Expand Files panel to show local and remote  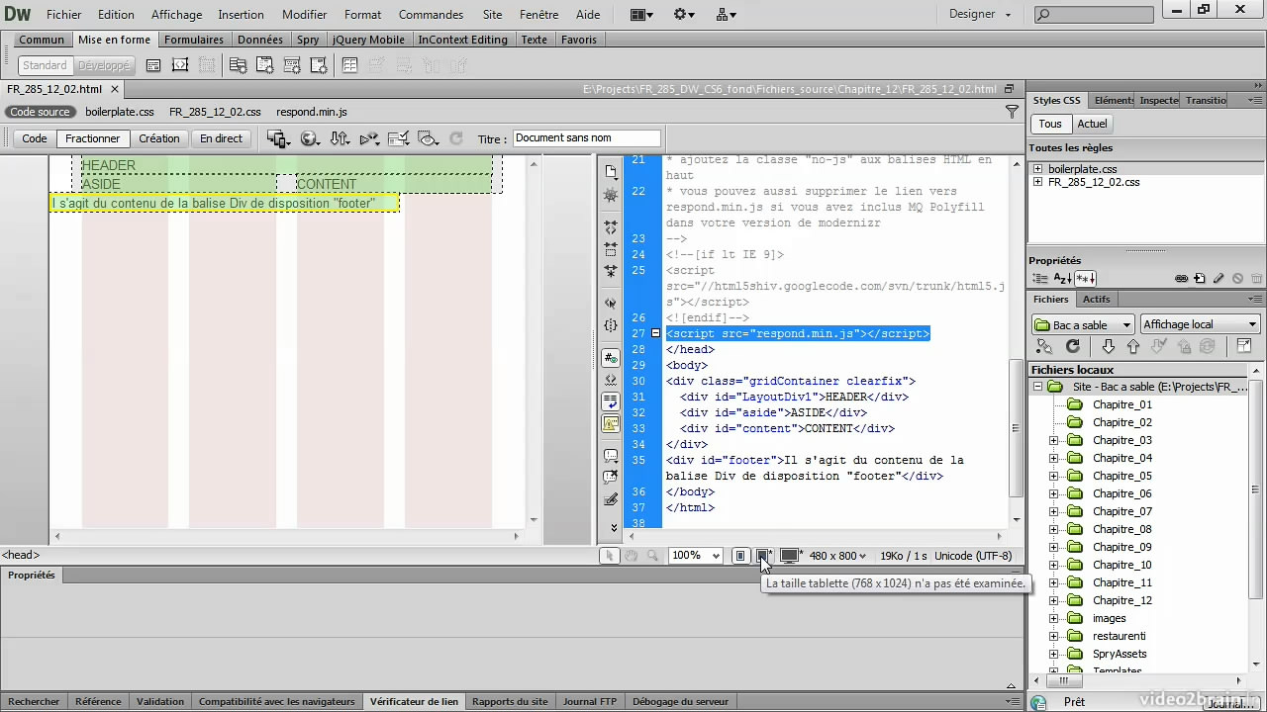click(1244, 347)
